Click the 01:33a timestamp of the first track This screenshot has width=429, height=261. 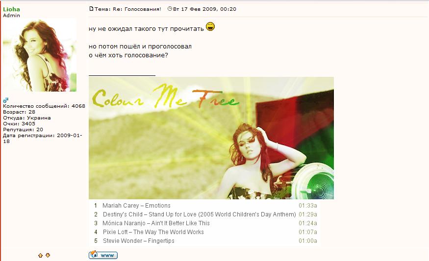tap(308, 206)
